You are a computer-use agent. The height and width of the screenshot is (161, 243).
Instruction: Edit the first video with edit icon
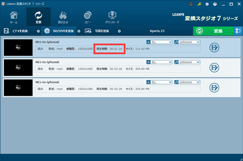tap(215, 48)
